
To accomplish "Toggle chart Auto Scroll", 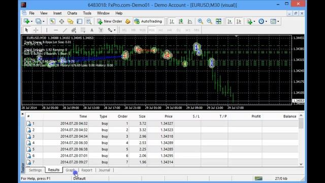I will 230,21.
